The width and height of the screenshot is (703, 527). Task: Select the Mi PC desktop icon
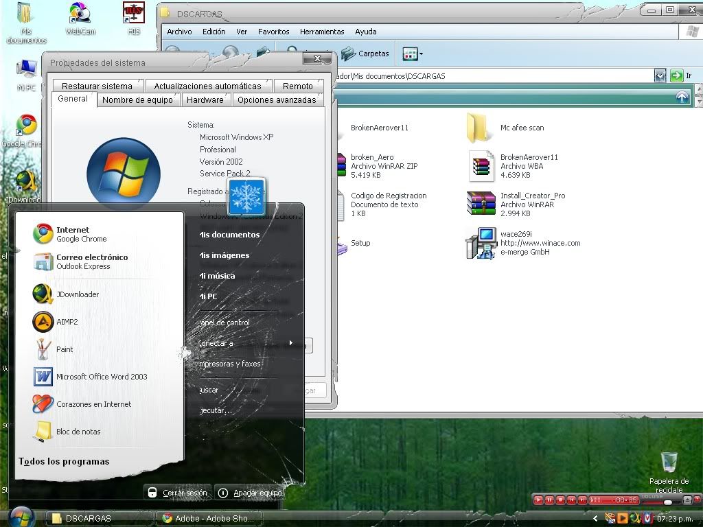pos(27,75)
